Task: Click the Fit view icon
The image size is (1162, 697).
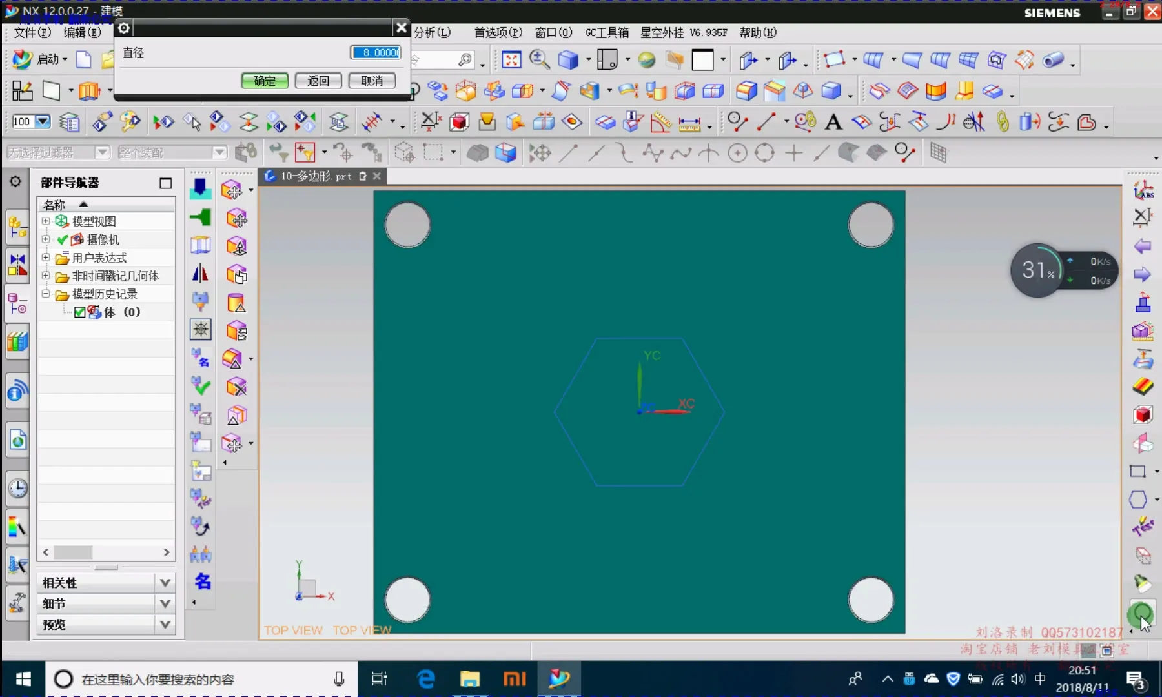Action: click(x=511, y=60)
